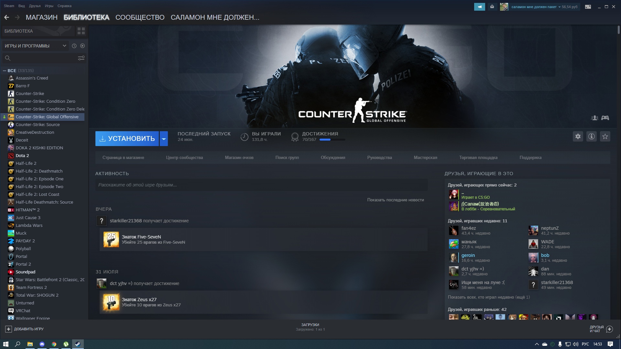621x349 pixels.
Task: Click the add game plus icon
Action: (8, 329)
